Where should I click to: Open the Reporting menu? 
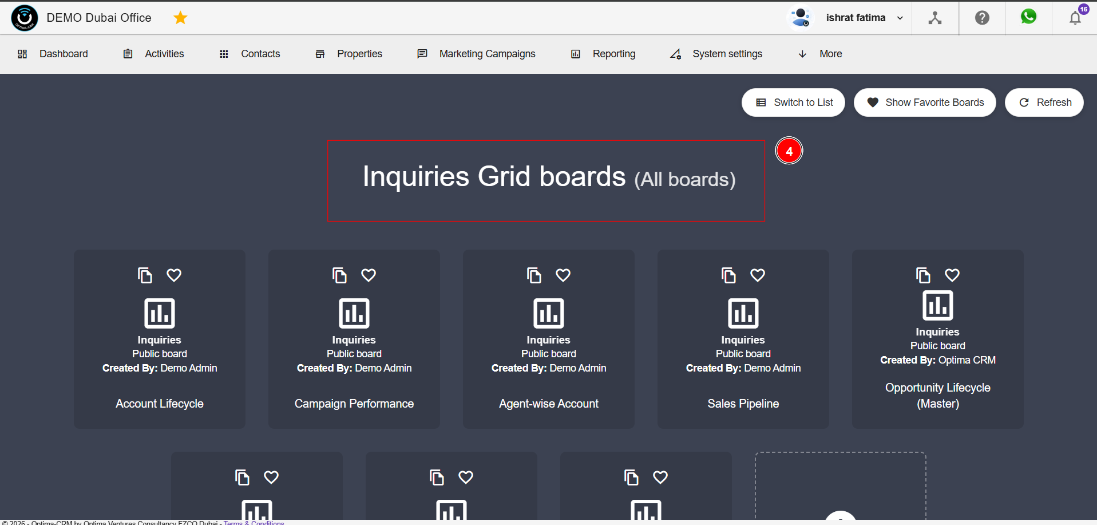pos(603,54)
